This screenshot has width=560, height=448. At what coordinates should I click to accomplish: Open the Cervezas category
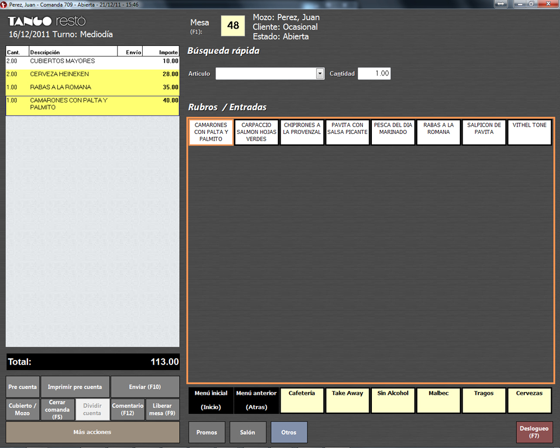point(530,400)
